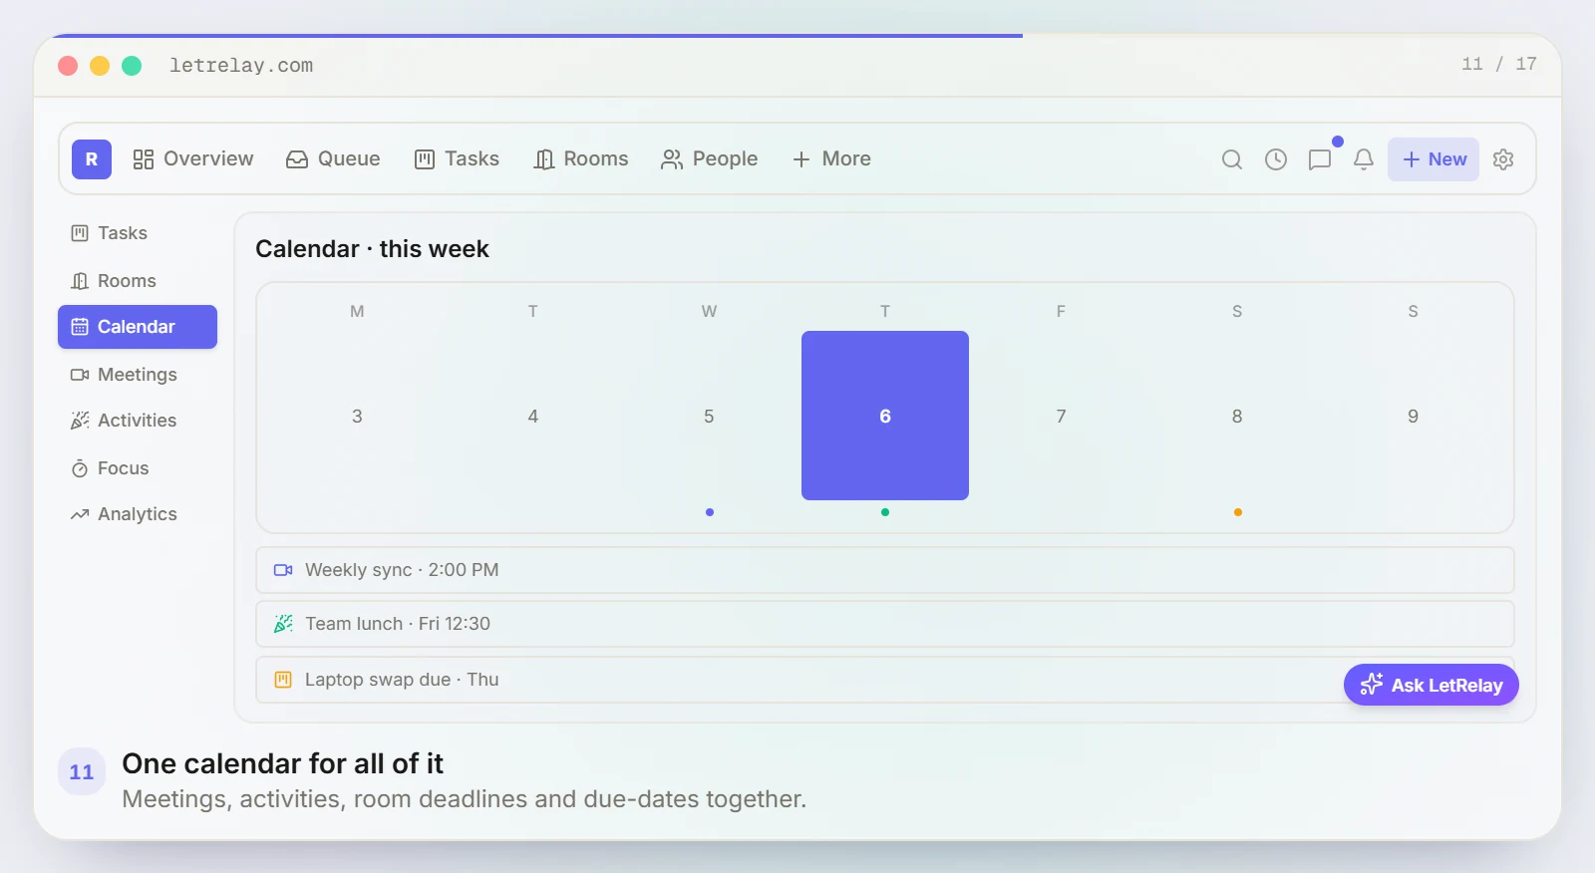The height and width of the screenshot is (873, 1595).
Task: Click the sparkle icon on Ask LetRelay
Action: click(1372, 685)
